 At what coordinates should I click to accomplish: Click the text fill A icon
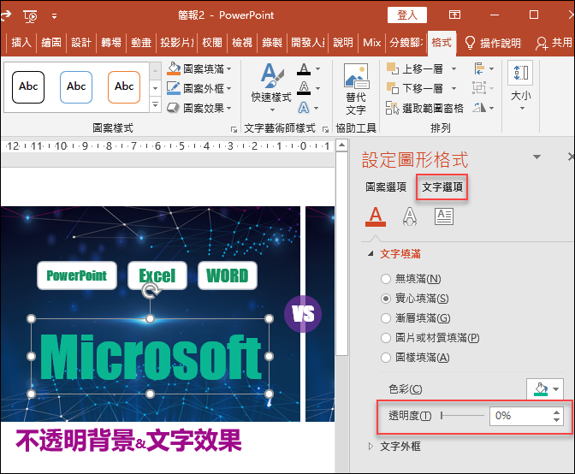pyautogui.click(x=304, y=69)
